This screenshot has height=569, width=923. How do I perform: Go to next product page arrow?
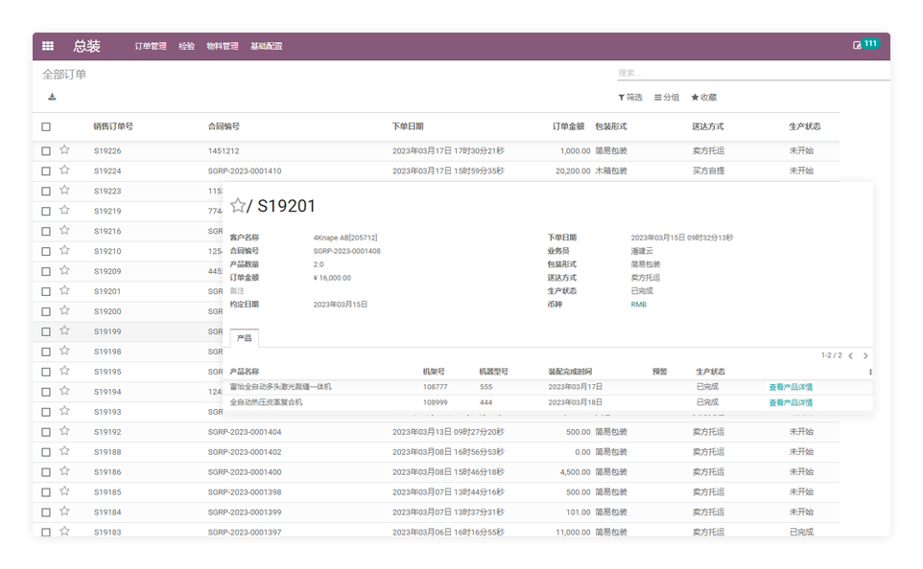(x=865, y=355)
